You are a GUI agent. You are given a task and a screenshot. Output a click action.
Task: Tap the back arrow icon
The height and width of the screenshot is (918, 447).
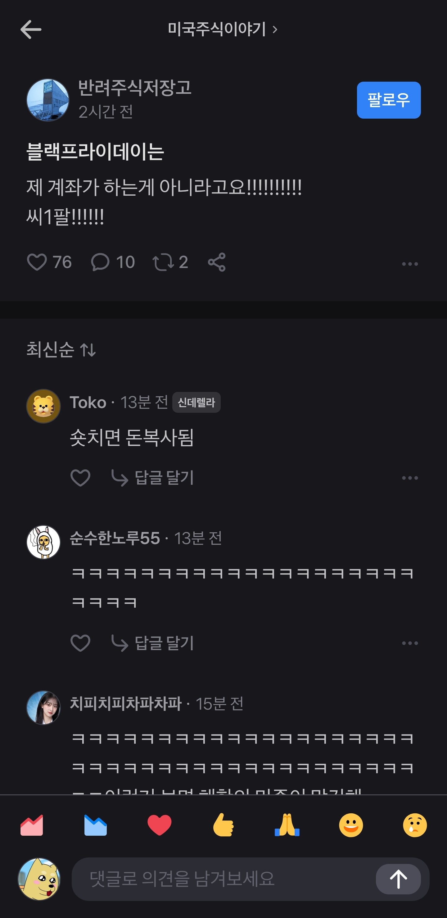31,29
